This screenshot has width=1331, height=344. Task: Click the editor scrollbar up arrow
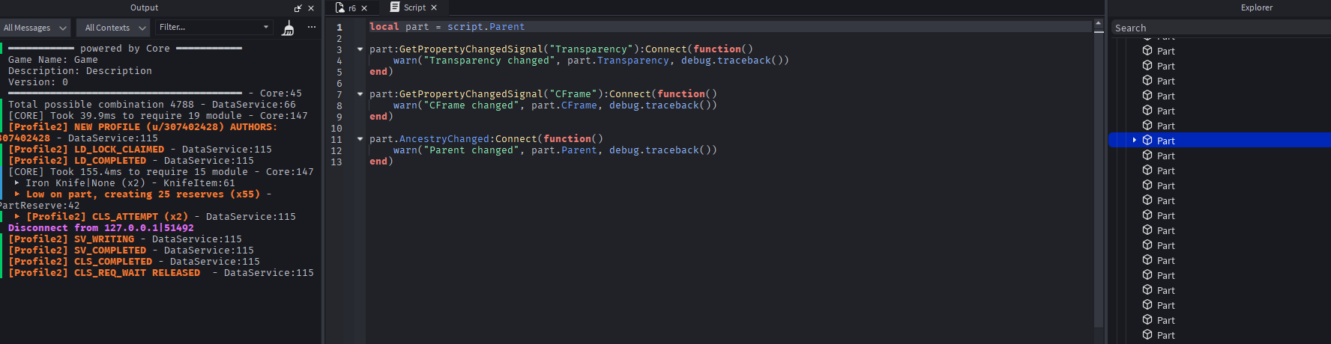pos(1099,24)
